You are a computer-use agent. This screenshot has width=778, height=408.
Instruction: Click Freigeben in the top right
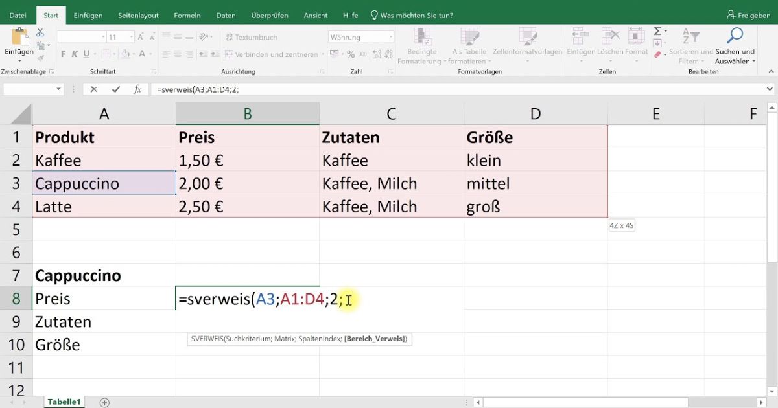coord(749,14)
